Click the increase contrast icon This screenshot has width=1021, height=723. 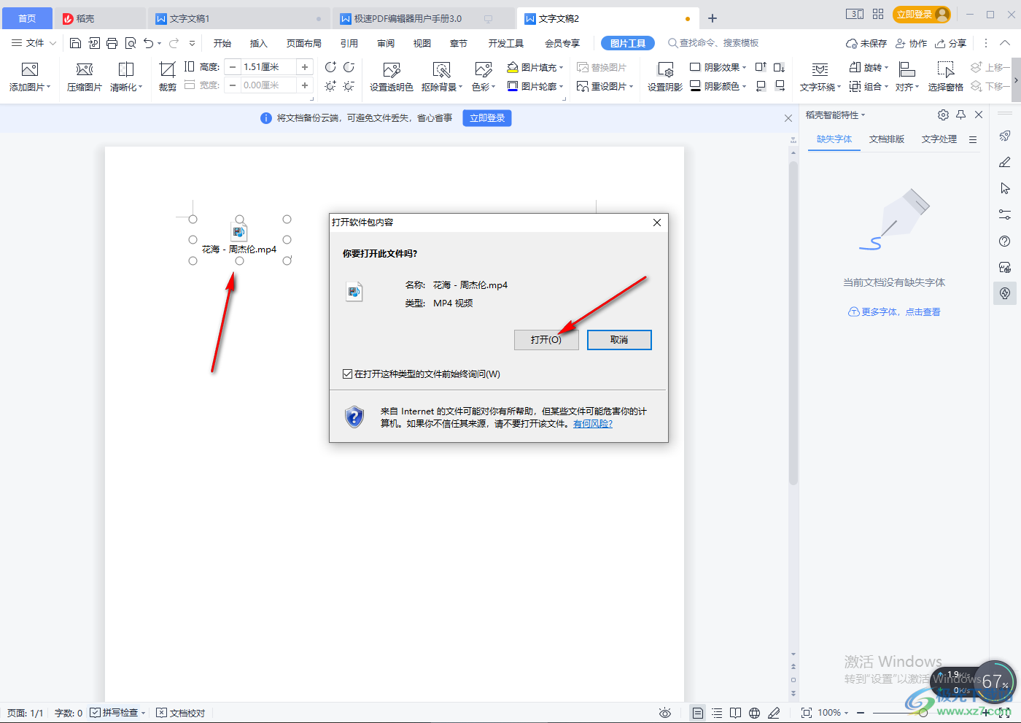[x=330, y=67]
